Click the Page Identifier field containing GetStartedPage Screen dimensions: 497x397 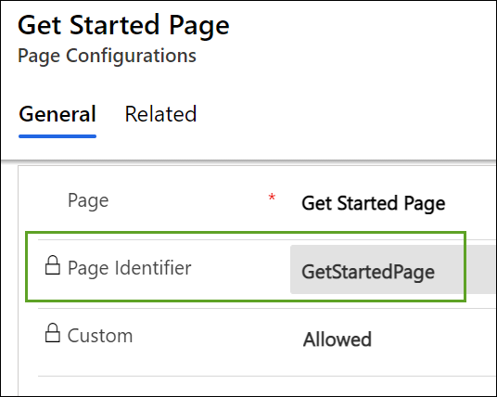[393, 270]
